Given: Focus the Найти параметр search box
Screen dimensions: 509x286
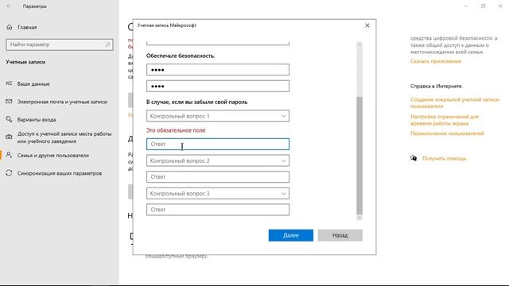Looking at the screenshot, I should [x=60, y=44].
